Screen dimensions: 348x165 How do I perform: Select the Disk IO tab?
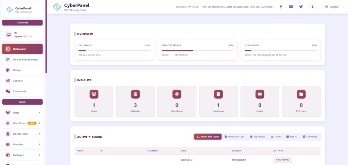(292, 137)
